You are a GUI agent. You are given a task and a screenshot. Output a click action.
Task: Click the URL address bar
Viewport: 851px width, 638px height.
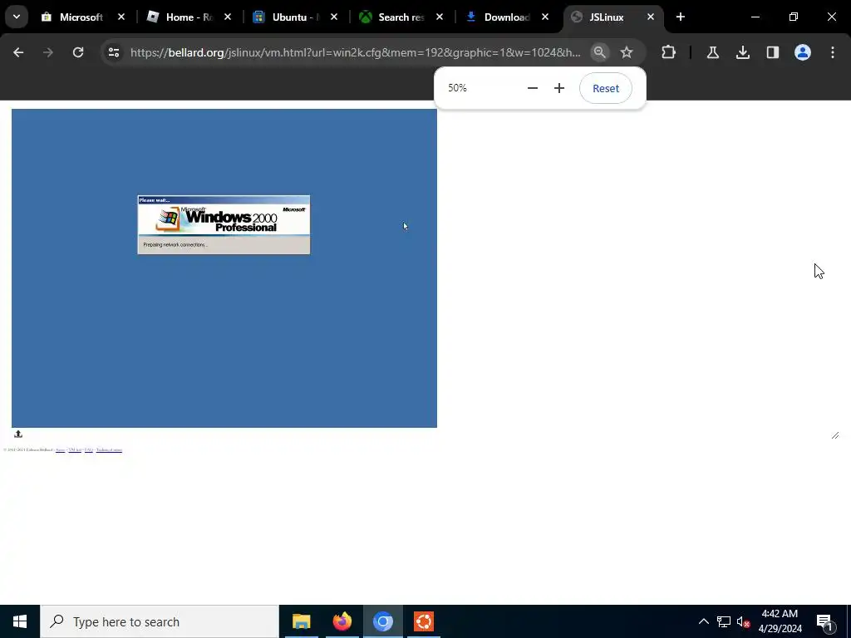pos(356,52)
